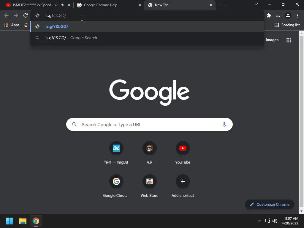Open the network icon in system tray

click(268, 221)
